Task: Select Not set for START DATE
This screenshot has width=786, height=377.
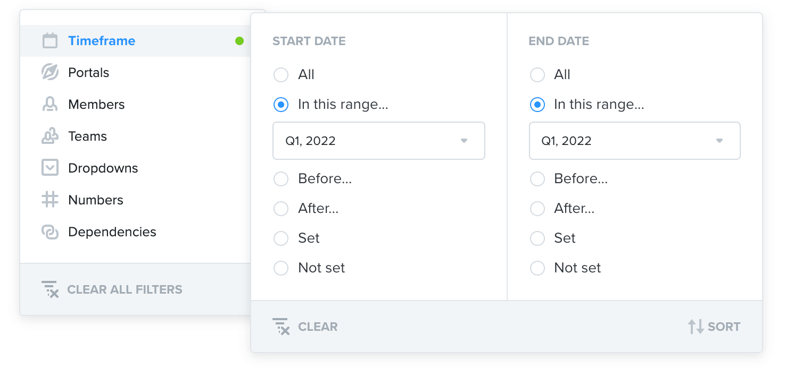Action: pos(280,268)
